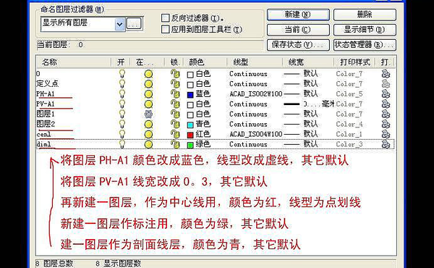Freeze the diml layer sun icon

(148, 144)
